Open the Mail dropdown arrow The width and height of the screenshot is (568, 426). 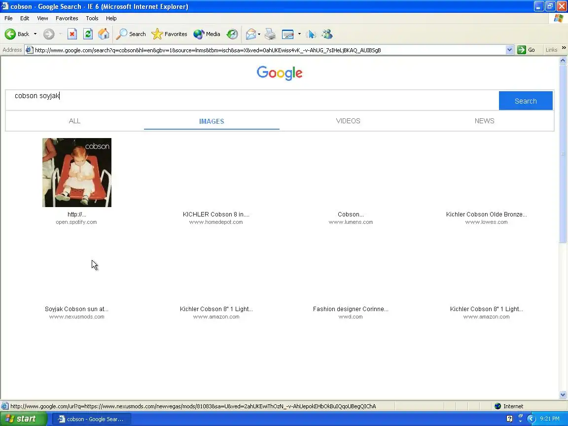click(259, 34)
